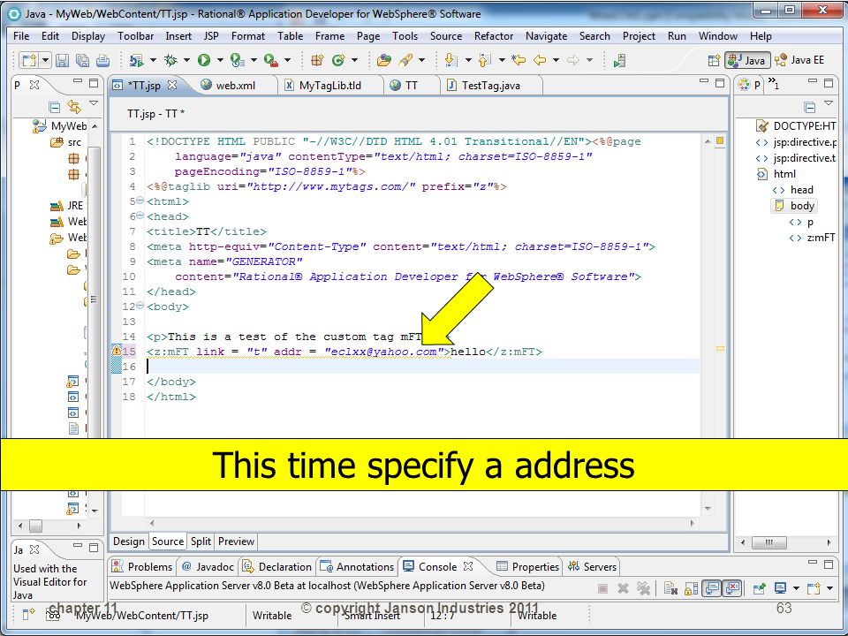This screenshot has height=636, width=848.
Task: Click the Open Perspective icon
Action: (714, 61)
